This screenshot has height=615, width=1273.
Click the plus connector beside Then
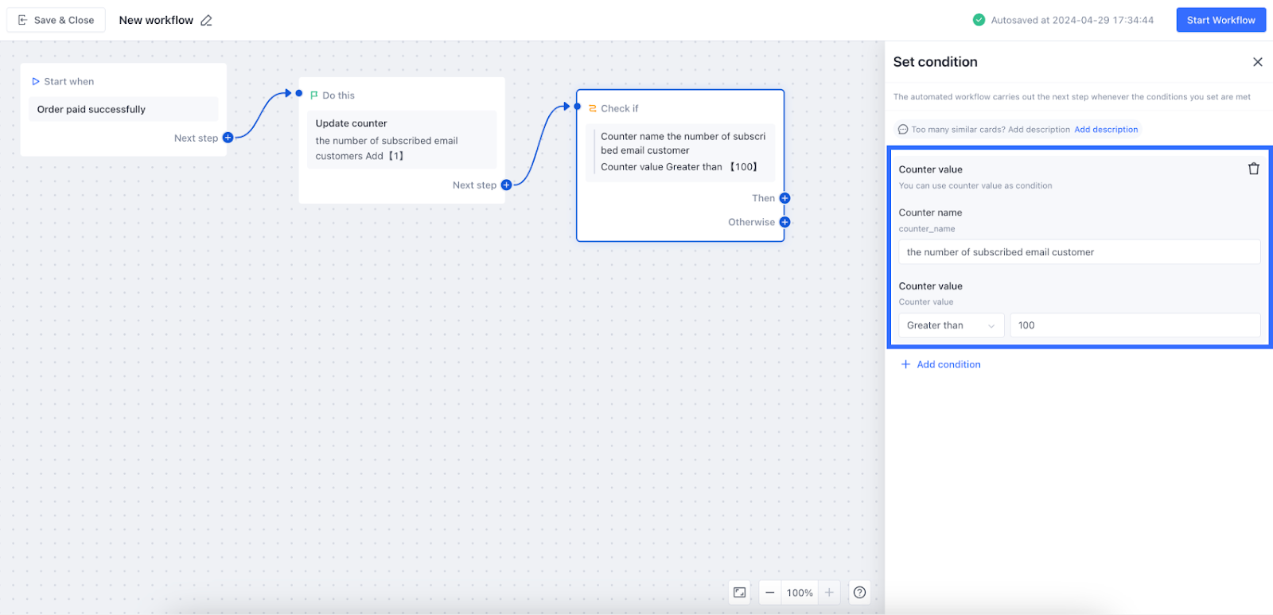(x=784, y=198)
